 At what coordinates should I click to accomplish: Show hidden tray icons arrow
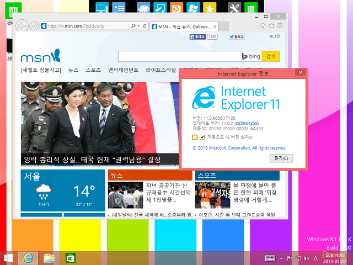[281, 258]
